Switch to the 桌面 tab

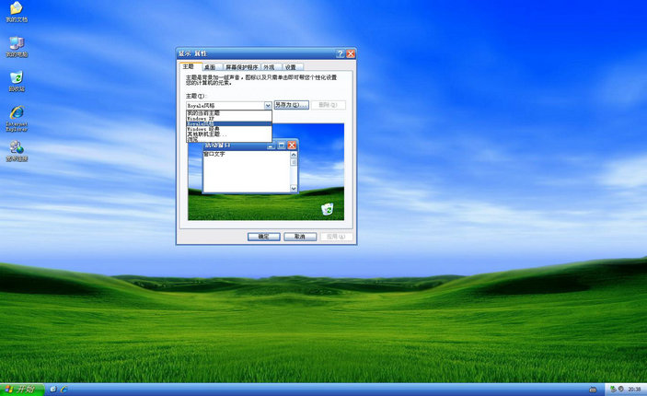[x=210, y=67]
